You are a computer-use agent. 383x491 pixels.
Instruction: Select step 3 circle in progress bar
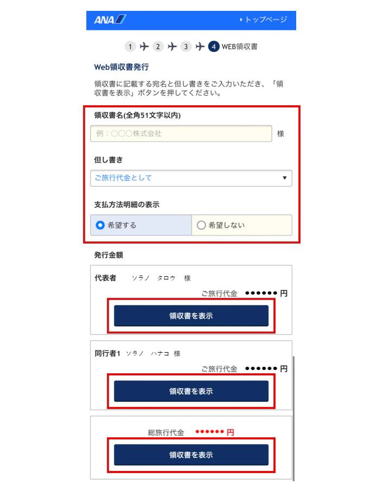coord(186,47)
